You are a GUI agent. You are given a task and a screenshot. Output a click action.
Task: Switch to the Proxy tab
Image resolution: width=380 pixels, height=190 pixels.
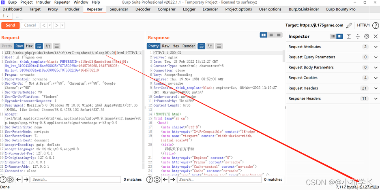point(53,9)
